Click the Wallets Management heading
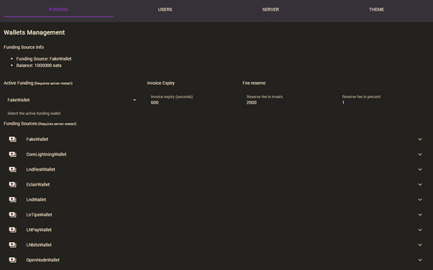This screenshot has width=433, height=270. 35,32
